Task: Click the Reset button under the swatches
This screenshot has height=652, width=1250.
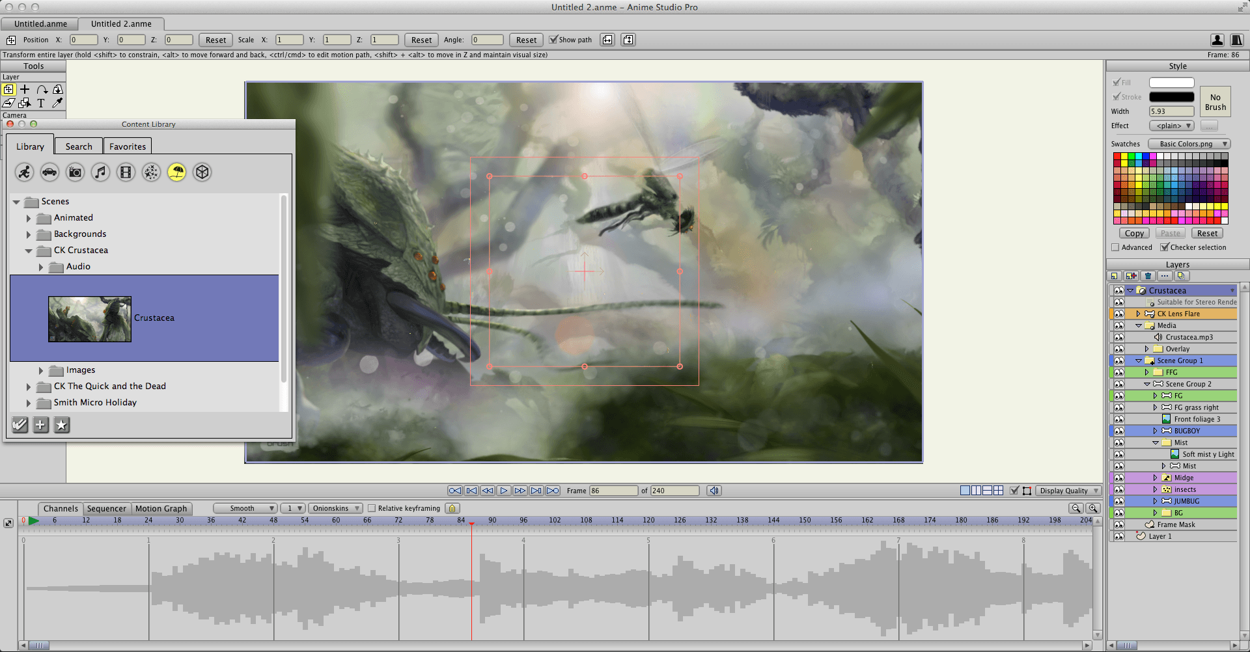Action: point(1207,233)
